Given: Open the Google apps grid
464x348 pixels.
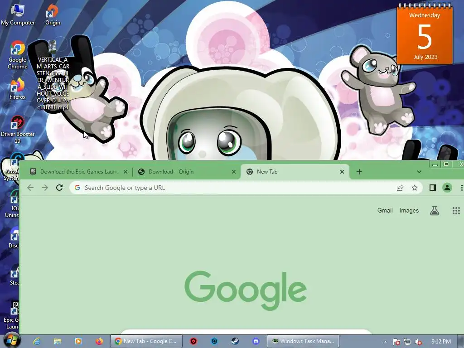Looking at the screenshot, I should (x=456, y=211).
